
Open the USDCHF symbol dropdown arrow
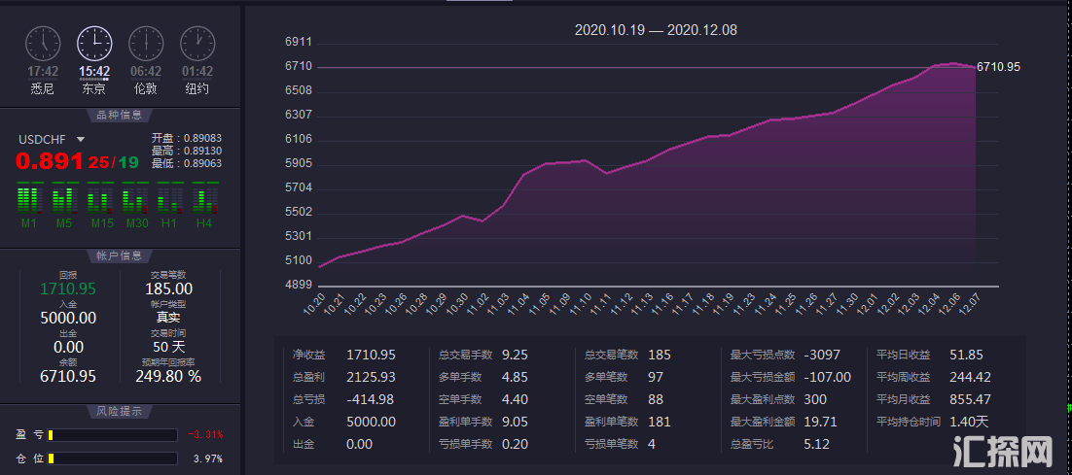(81, 140)
